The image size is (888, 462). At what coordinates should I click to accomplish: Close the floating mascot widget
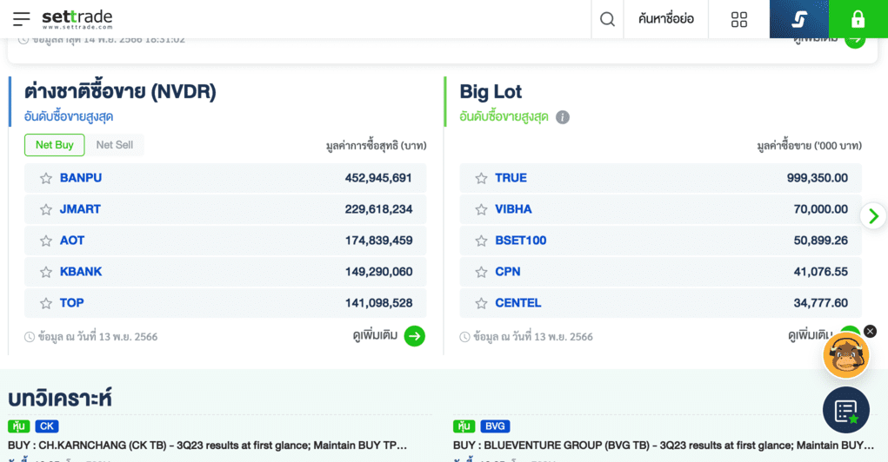(x=870, y=331)
